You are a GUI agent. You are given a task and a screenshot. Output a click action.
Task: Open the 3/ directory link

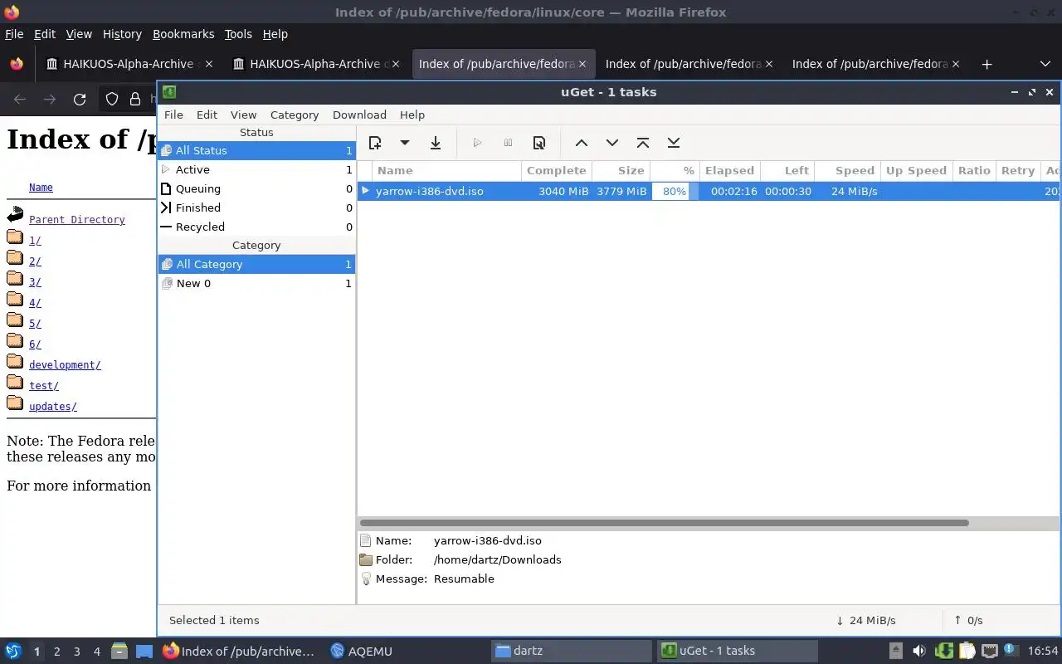[35, 282]
